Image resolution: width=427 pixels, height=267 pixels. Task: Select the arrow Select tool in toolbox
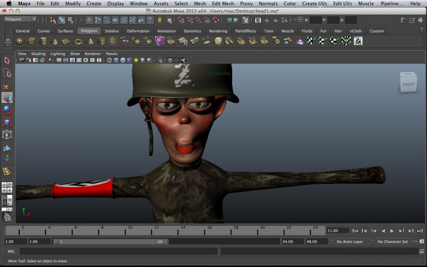tap(7, 60)
